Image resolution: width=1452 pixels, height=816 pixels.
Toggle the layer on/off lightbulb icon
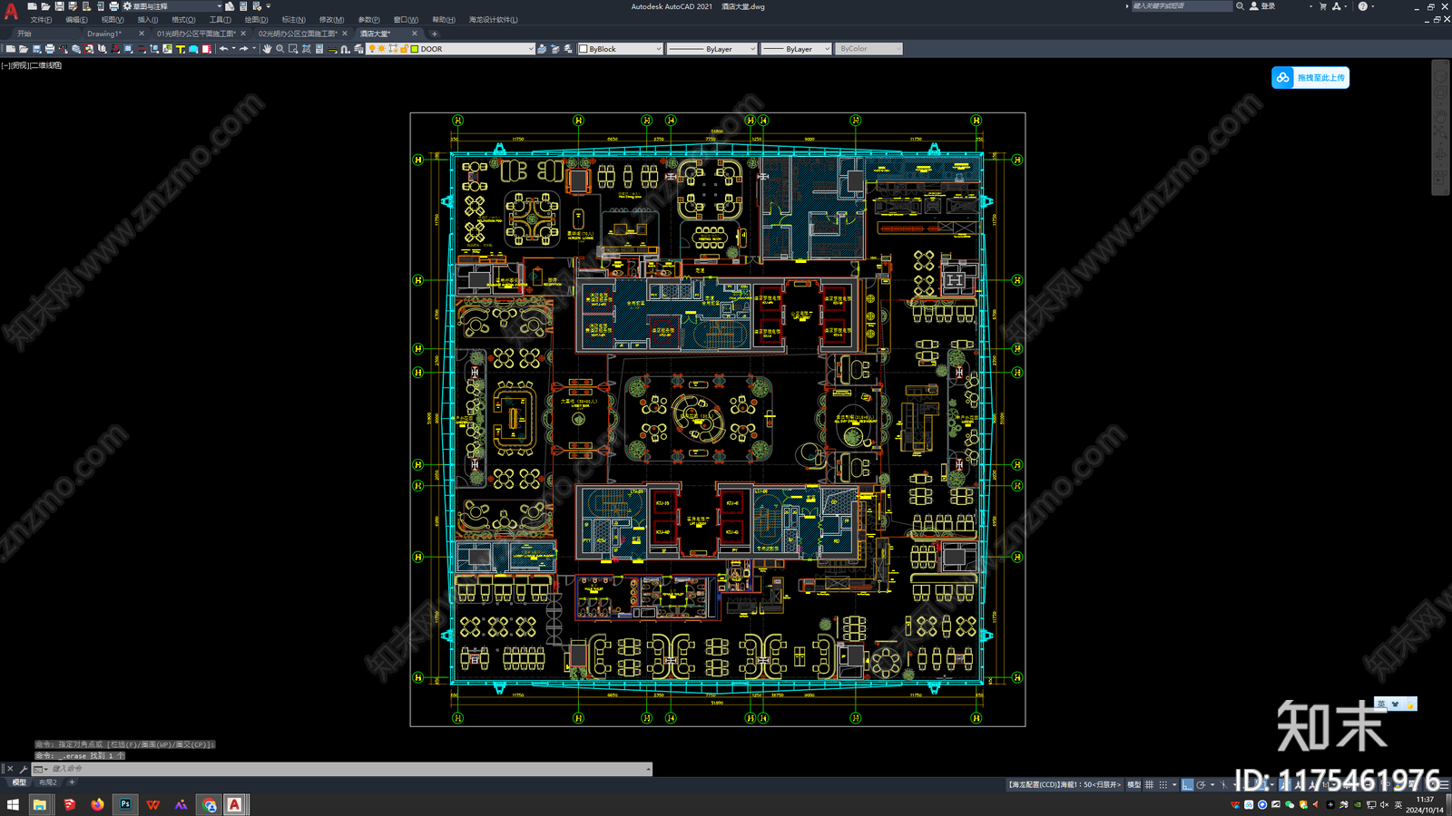(372, 49)
